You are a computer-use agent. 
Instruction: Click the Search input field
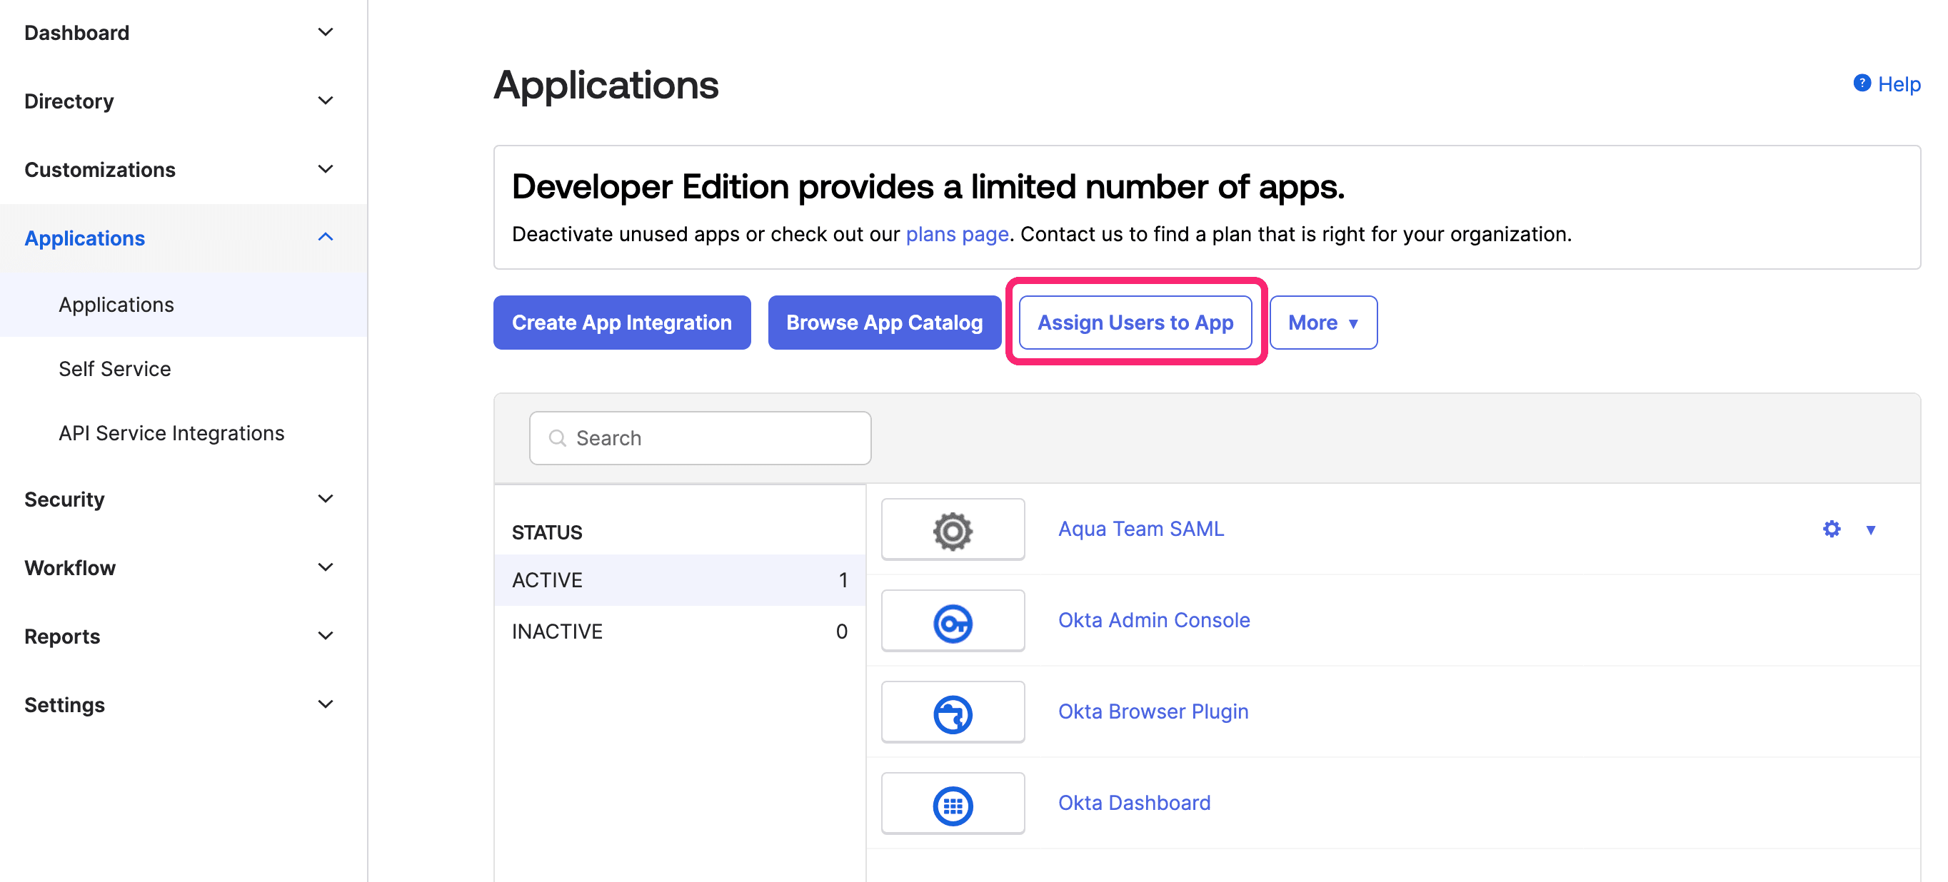click(x=701, y=439)
